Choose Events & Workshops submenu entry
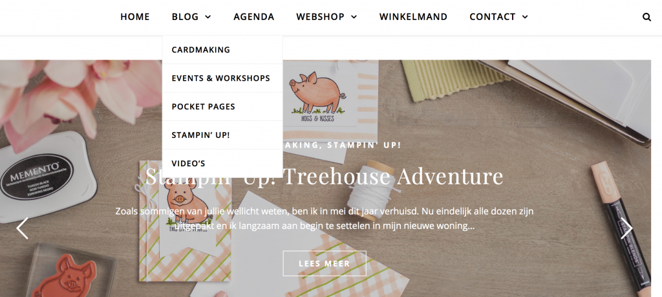This screenshot has height=297, width=662. [222, 78]
